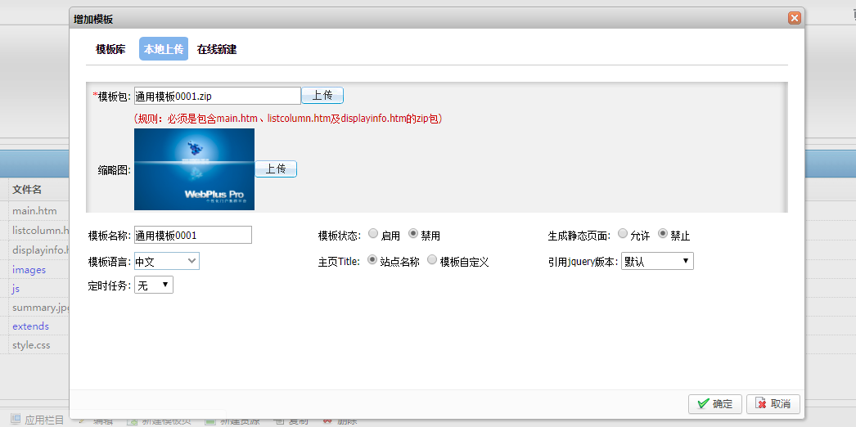Open the 模板语言 dropdown
856x427 pixels.
click(166, 261)
